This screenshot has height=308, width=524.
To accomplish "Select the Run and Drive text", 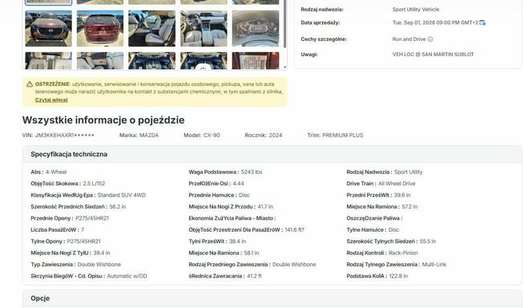I will (x=409, y=39).
